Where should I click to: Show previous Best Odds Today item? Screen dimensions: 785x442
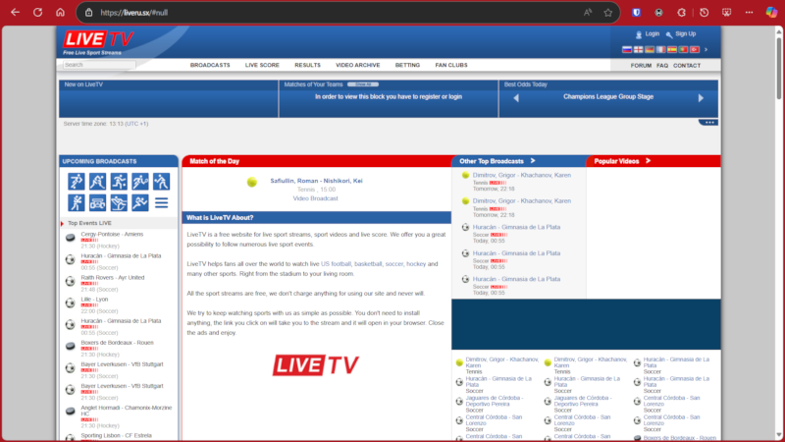point(516,98)
